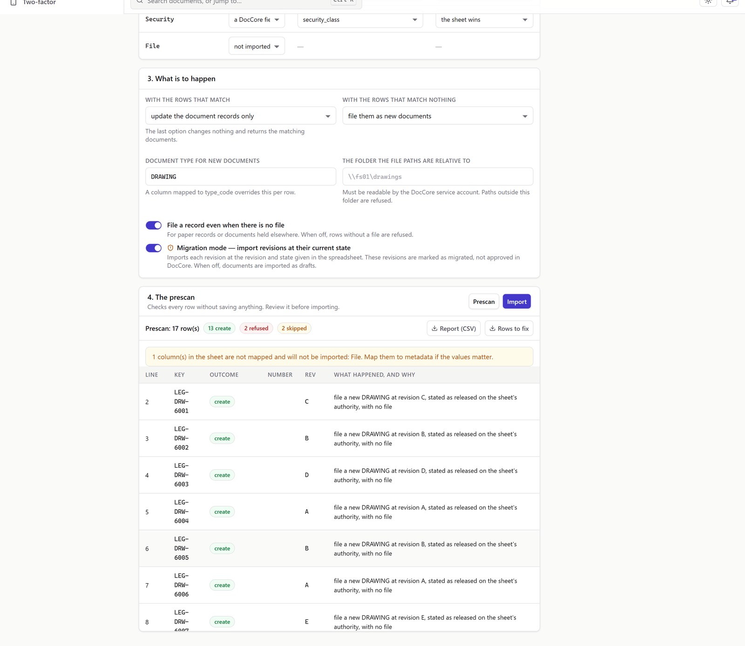Viewport: 745px width, 646px height.
Task: Open the 'update the document records only' dropdown
Action: point(241,116)
